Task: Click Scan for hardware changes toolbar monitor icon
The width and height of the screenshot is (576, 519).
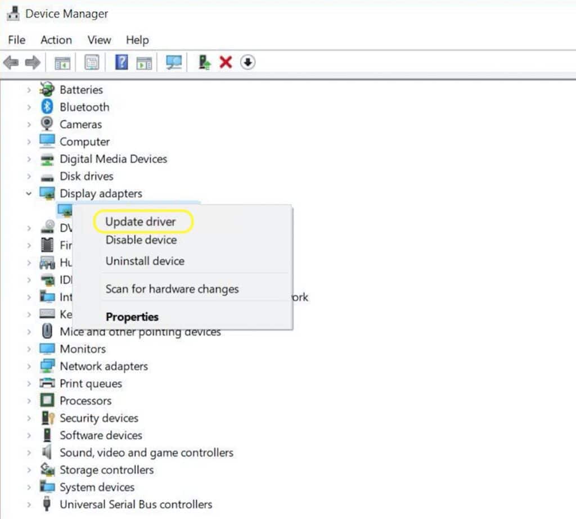Action: point(174,62)
